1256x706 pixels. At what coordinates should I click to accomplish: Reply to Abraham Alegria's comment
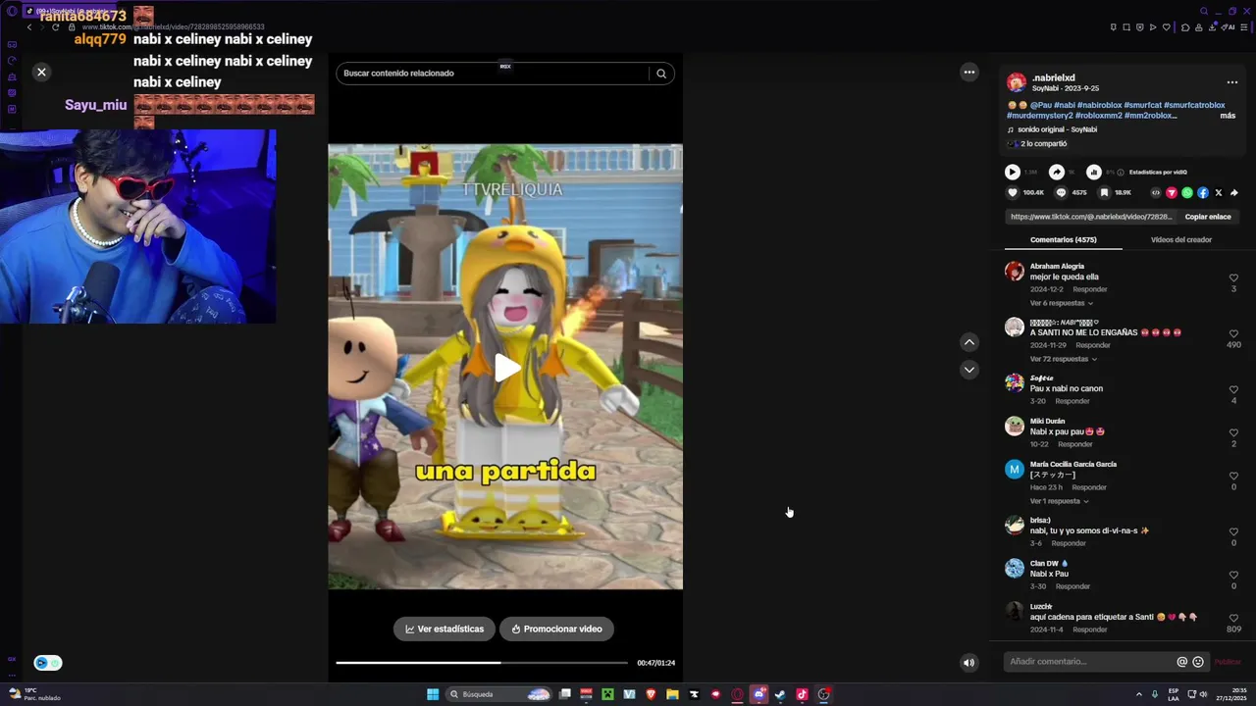click(1089, 289)
